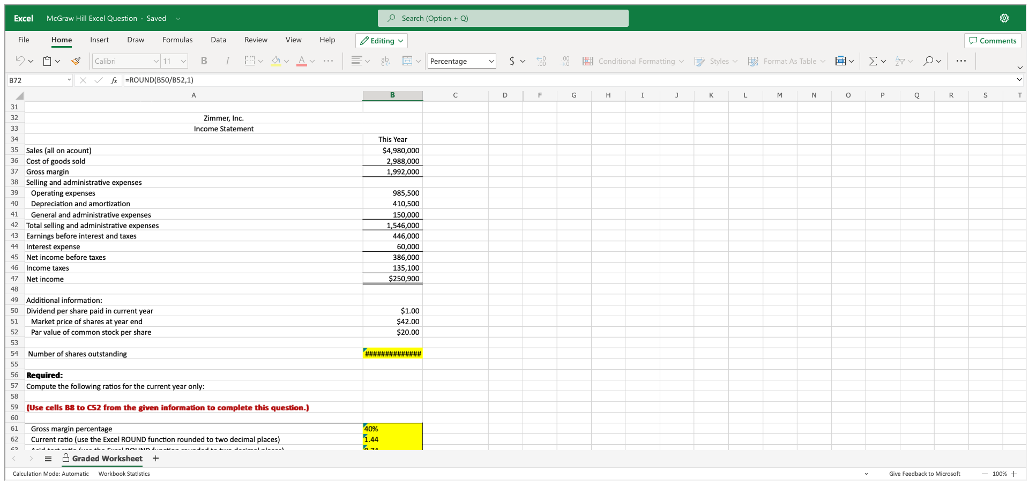Apply the red font color

(302, 61)
